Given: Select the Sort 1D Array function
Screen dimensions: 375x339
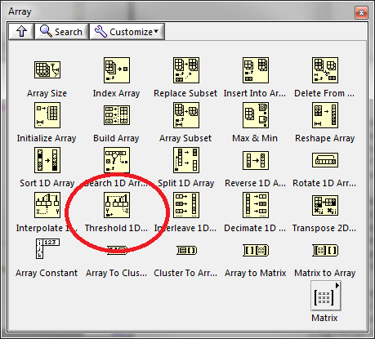Looking at the screenshot, I should coord(47,160).
